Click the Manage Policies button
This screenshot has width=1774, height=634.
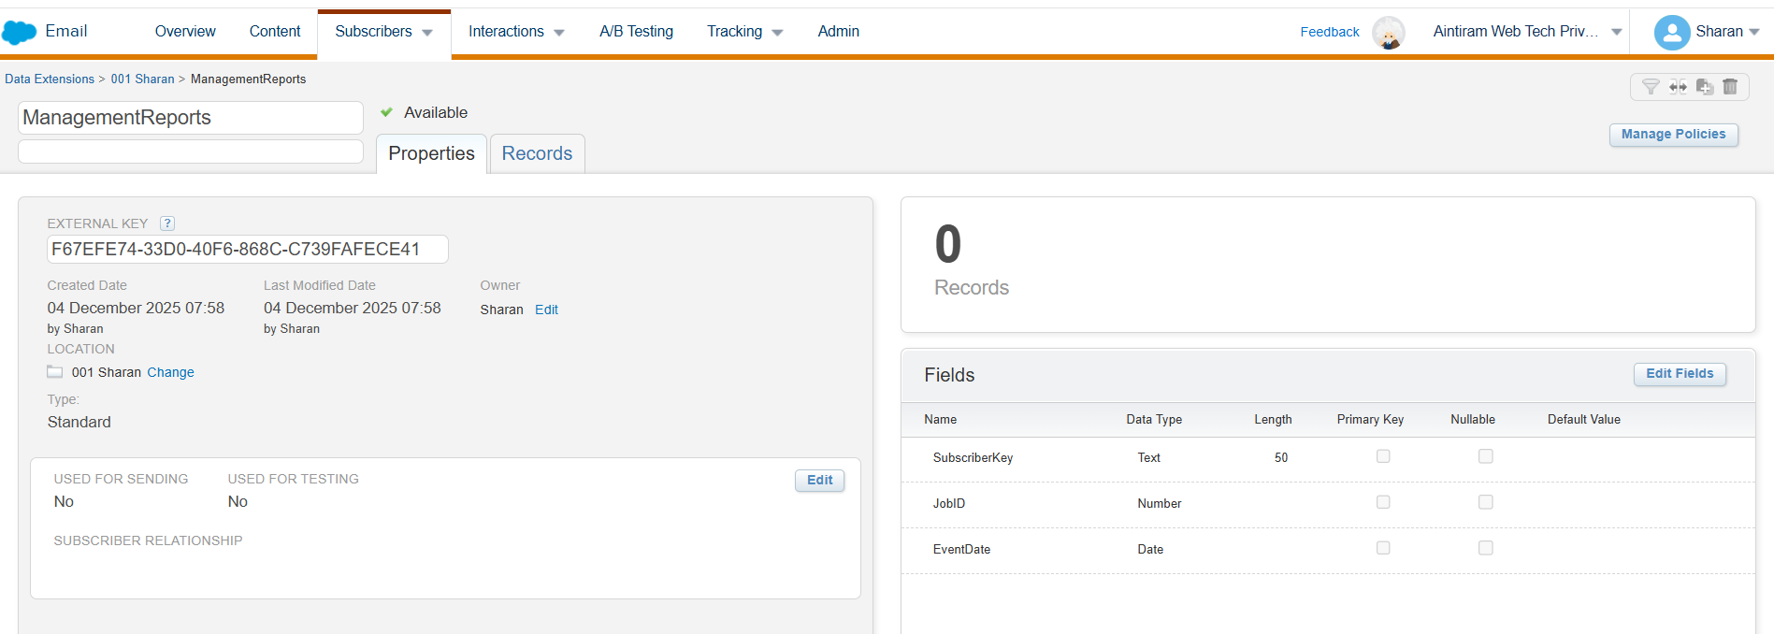(x=1673, y=135)
